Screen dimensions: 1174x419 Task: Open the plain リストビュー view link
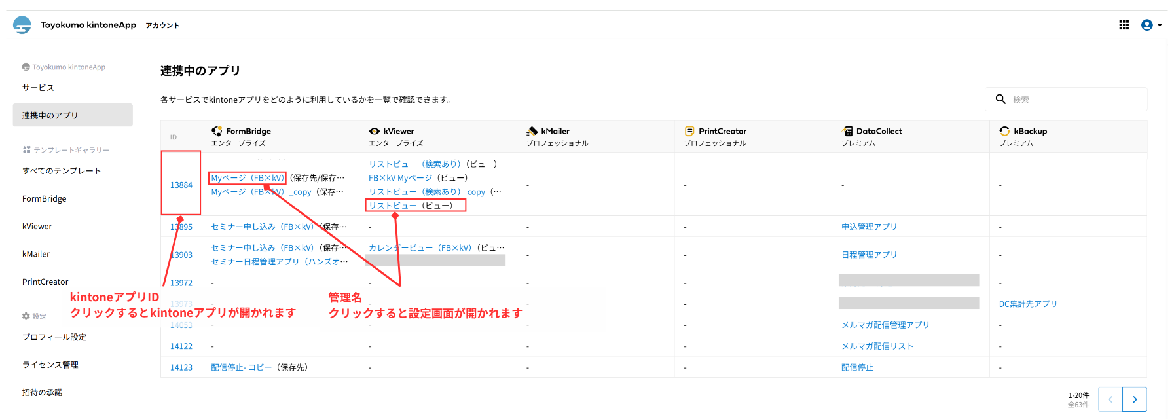[x=392, y=206]
